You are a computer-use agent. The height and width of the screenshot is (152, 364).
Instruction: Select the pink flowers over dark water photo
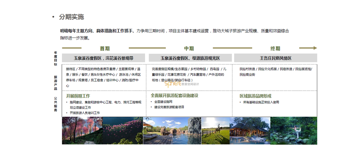[x=123, y=131]
